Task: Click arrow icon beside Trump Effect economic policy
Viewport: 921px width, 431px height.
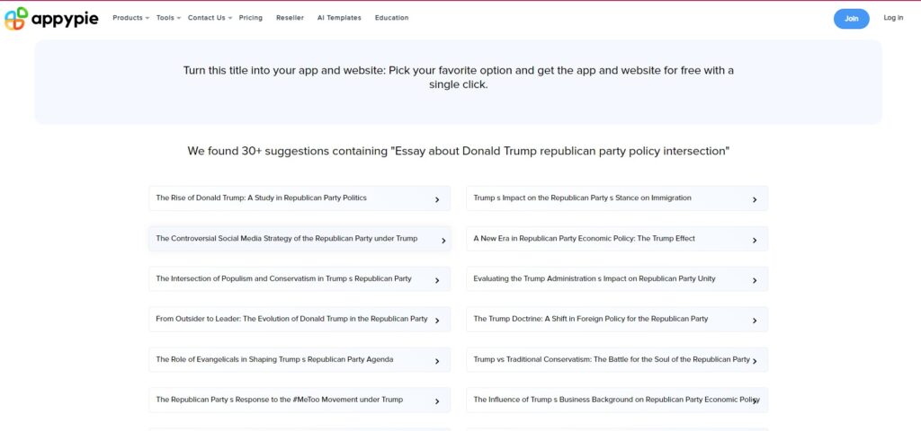Action: click(x=755, y=240)
